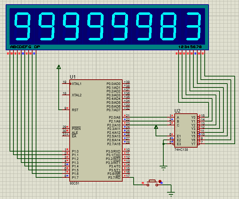Click the E3 enable label on U2
The image size is (239, 199).
[x=179, y=144]
